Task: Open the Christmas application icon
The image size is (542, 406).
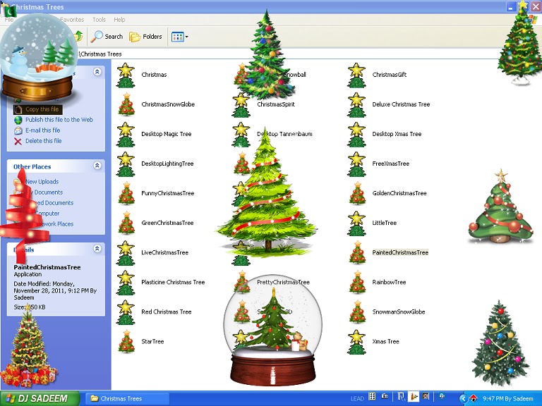Action: [126, 75]
